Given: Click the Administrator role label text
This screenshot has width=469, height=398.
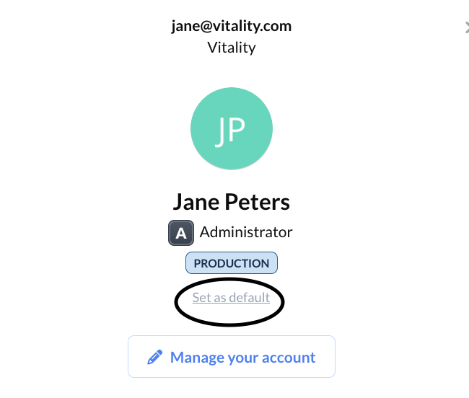Looking at the screenshot, I should (x=246, y=232).
